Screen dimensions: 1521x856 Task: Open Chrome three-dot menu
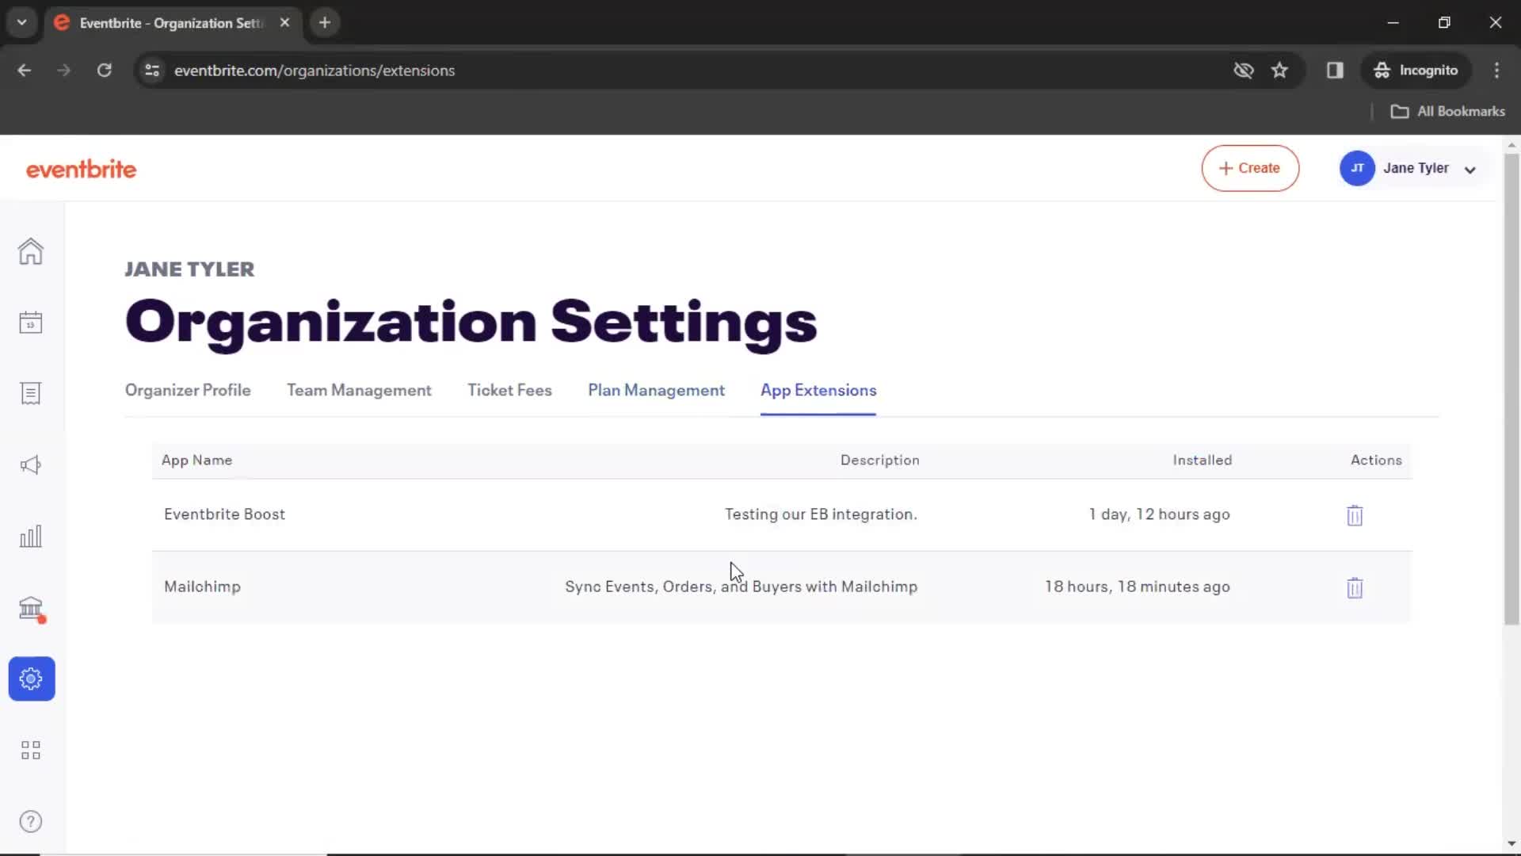pos(1496,71)
